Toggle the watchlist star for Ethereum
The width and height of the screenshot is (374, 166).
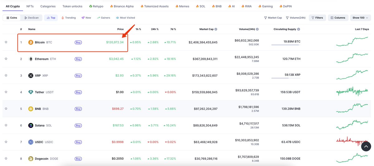[6, 59]
